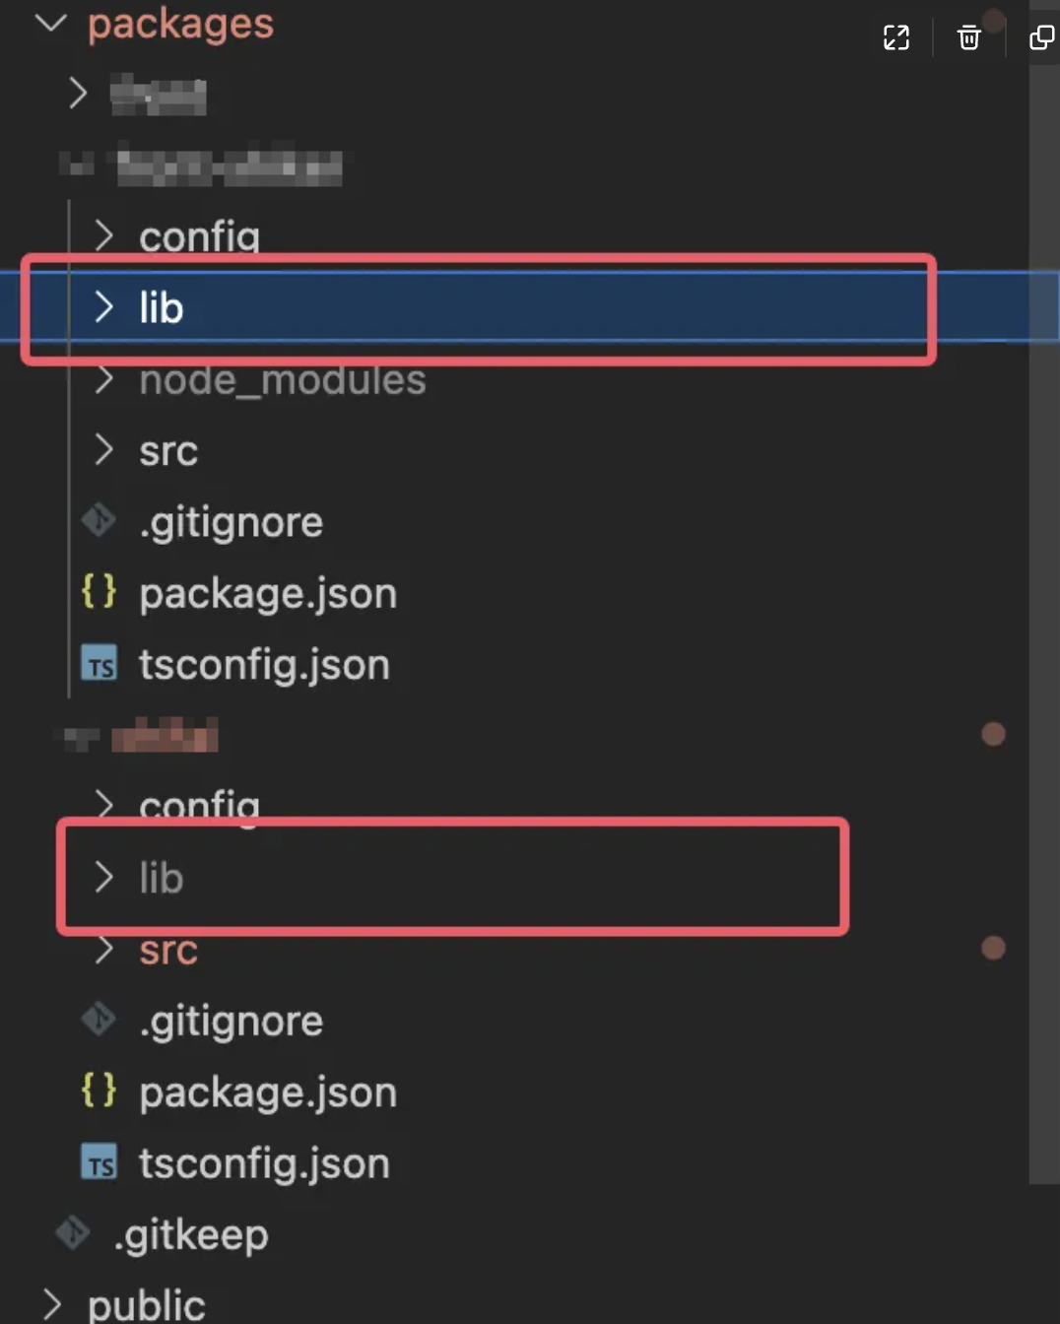The height and width of the screenshot is (1324, 1060).
Task: Click the git icon beside .gitkeep
Action: click(x=74, y=1232)
